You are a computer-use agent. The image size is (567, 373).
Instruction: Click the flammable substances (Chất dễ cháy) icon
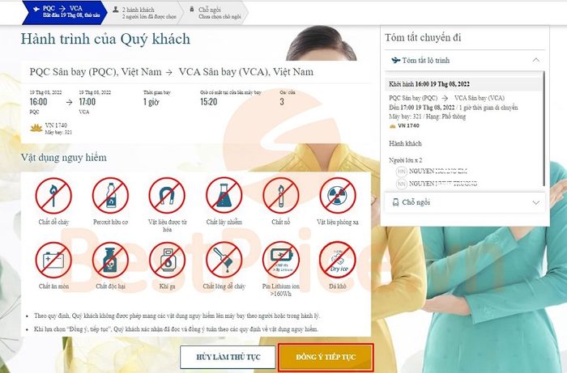point(53,195)
